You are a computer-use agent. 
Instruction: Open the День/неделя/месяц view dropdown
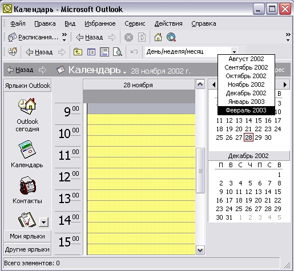point(234,51)
